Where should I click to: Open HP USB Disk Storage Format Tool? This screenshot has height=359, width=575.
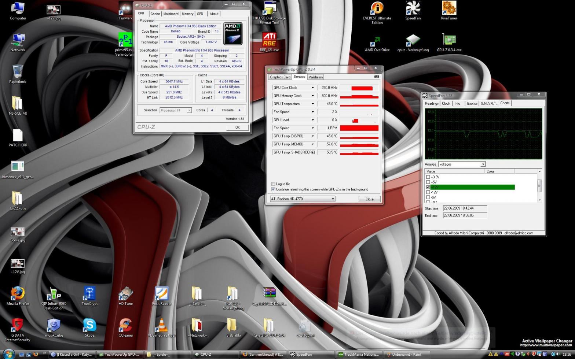point(269,12)
